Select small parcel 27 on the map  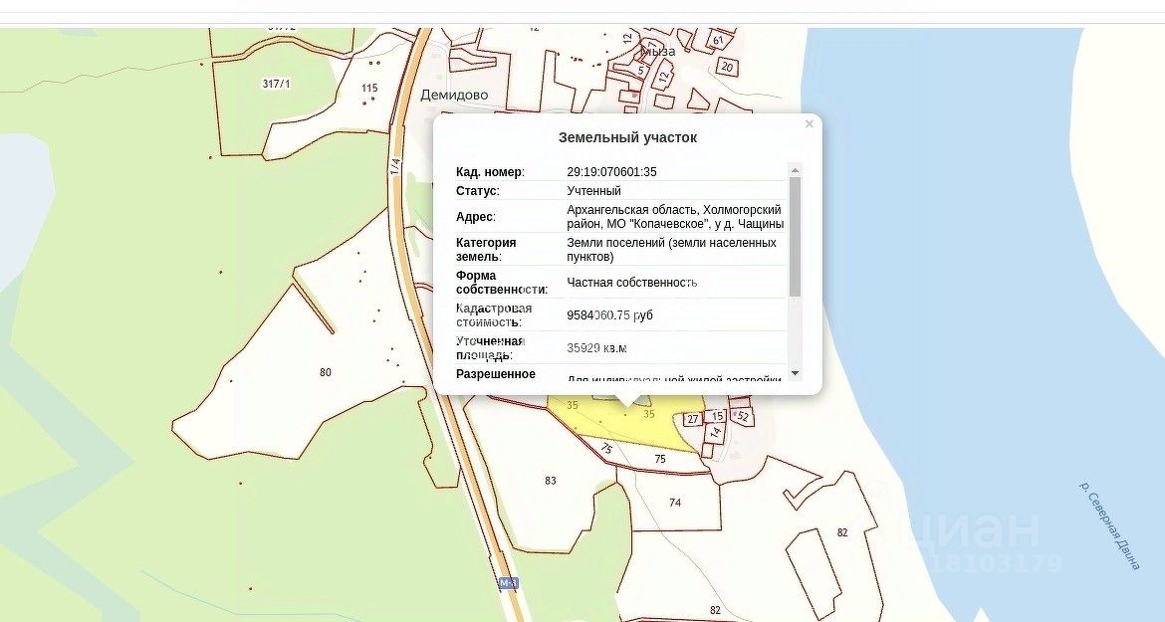(692, 419)
